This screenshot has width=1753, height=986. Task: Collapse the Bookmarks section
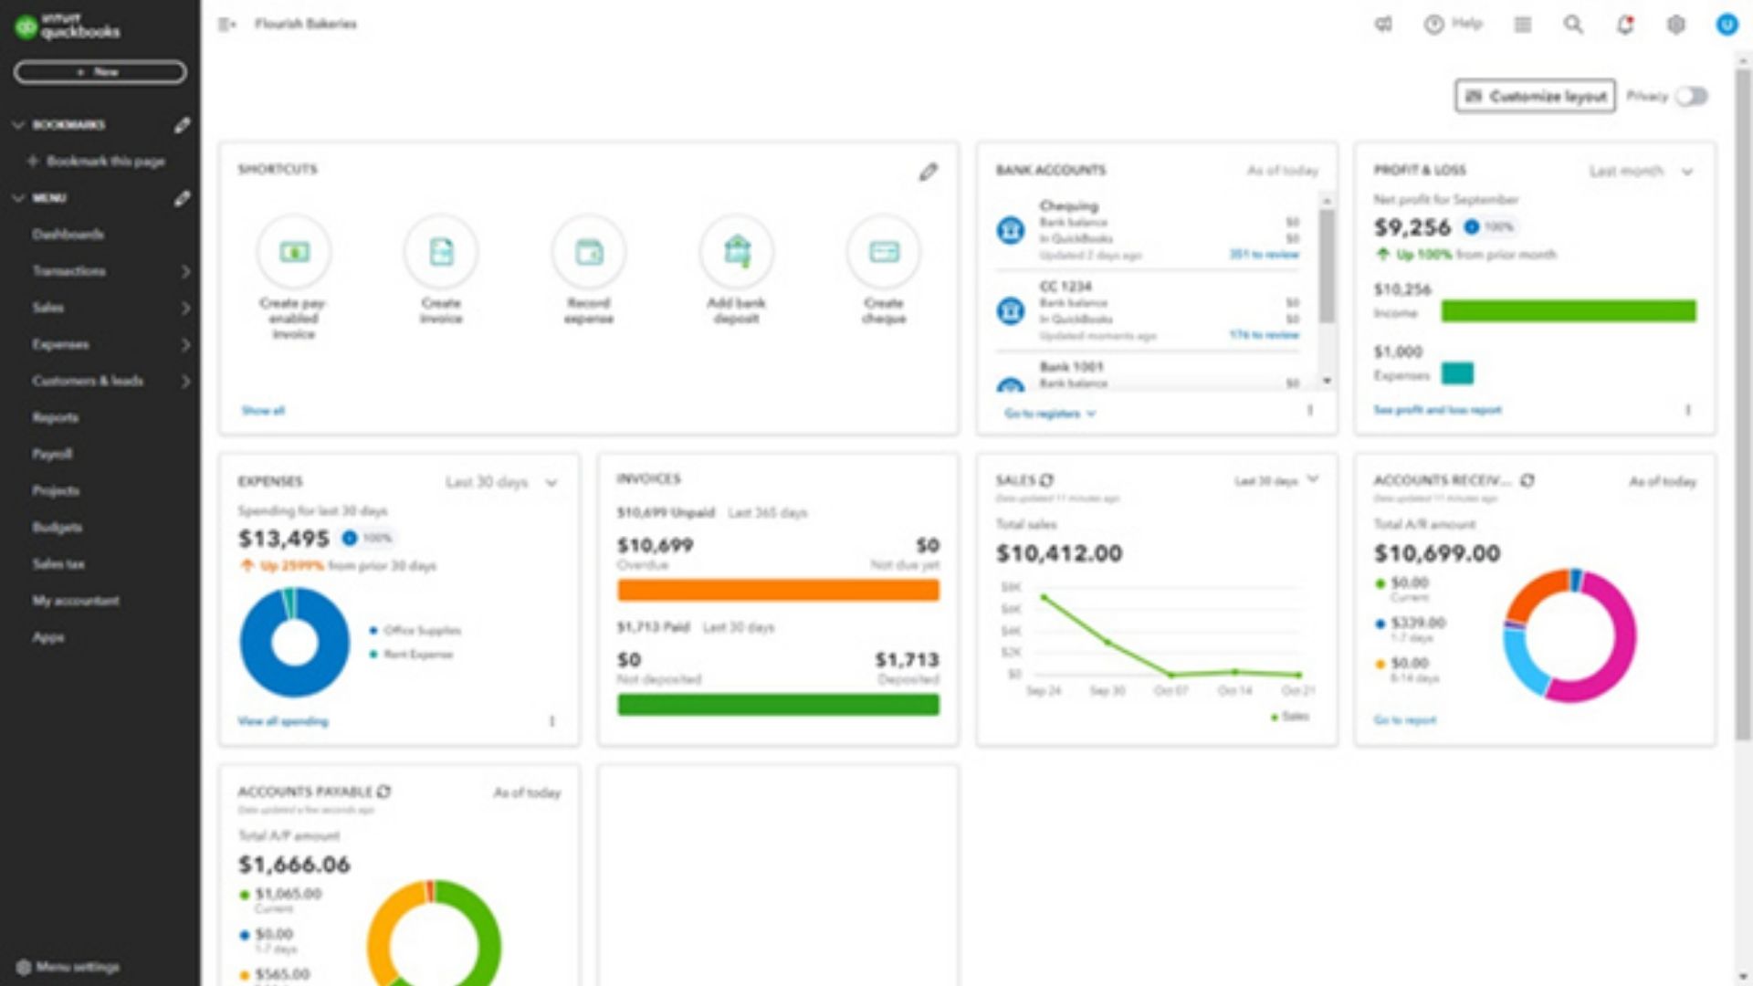pos(18,125)
